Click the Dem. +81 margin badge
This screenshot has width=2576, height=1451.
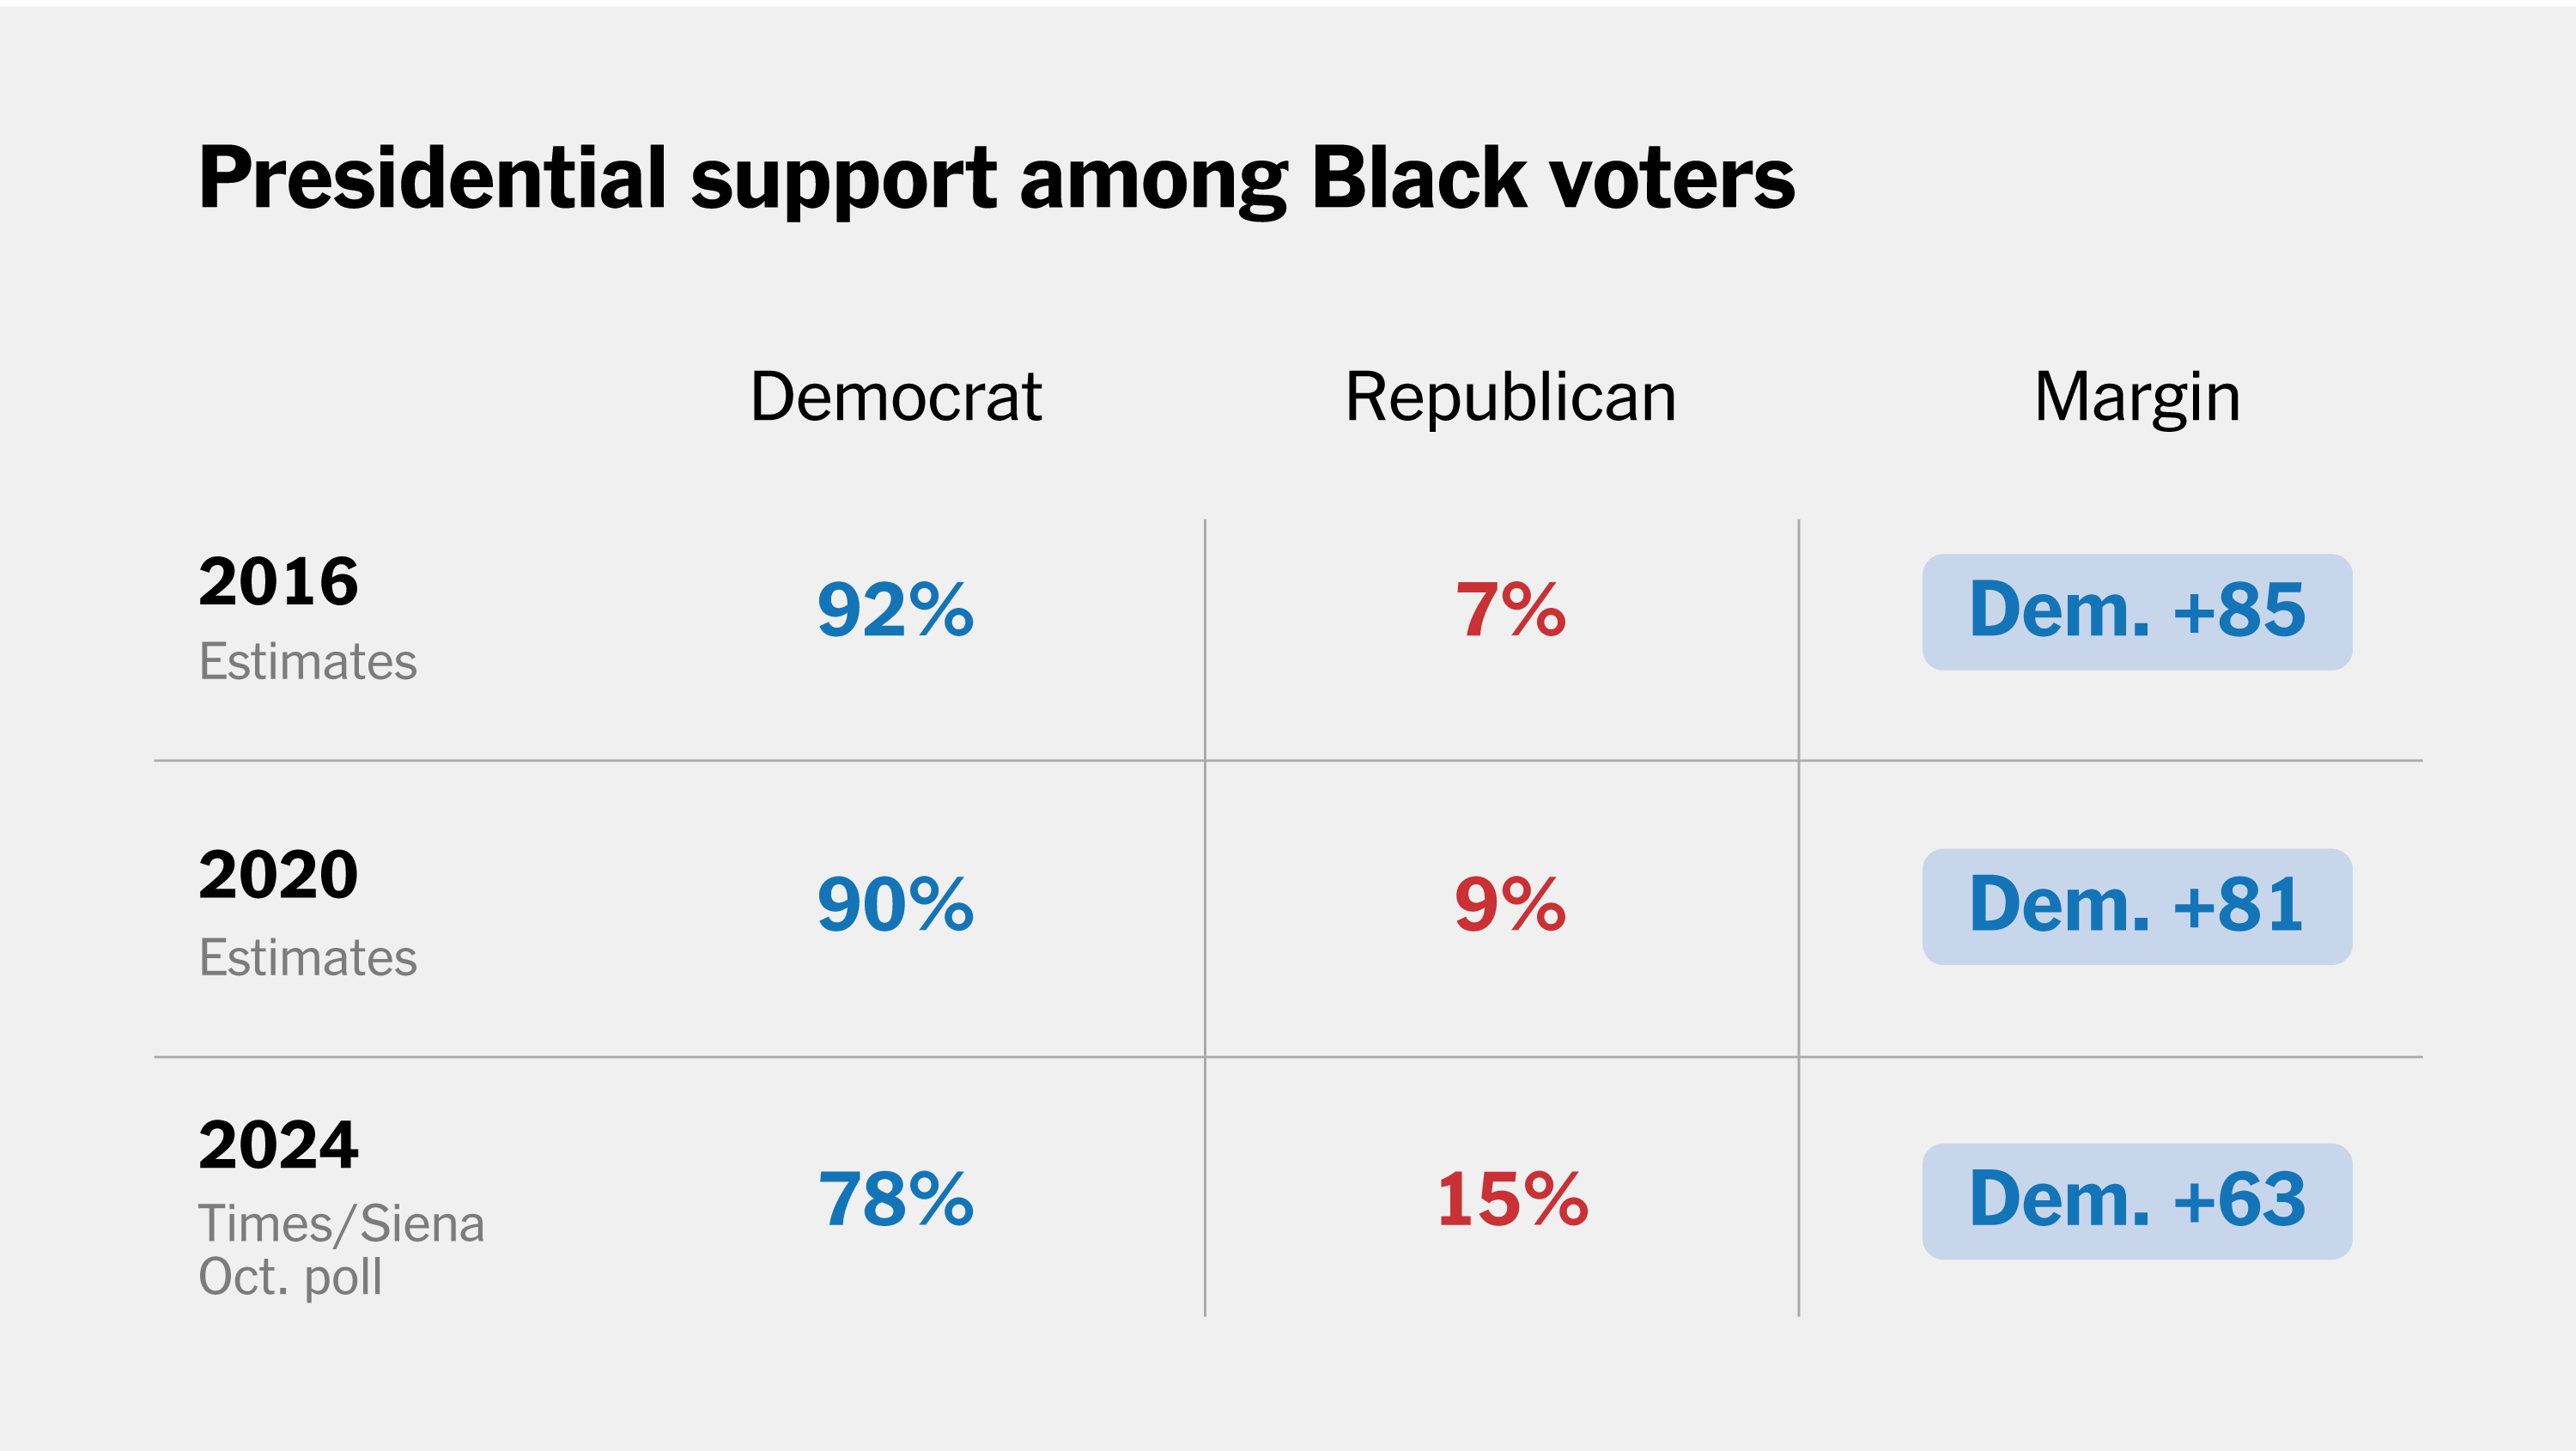click(2137, 906)
